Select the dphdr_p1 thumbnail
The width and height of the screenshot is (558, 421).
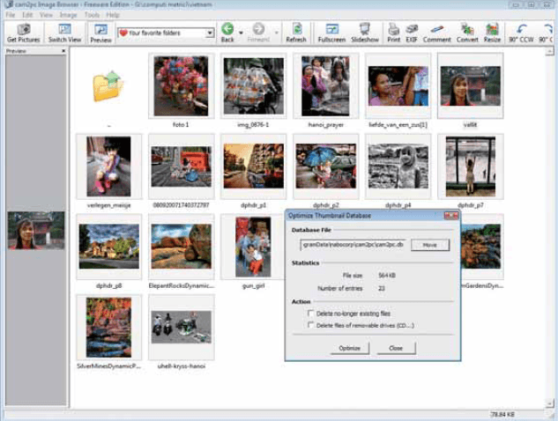(253, 166)
